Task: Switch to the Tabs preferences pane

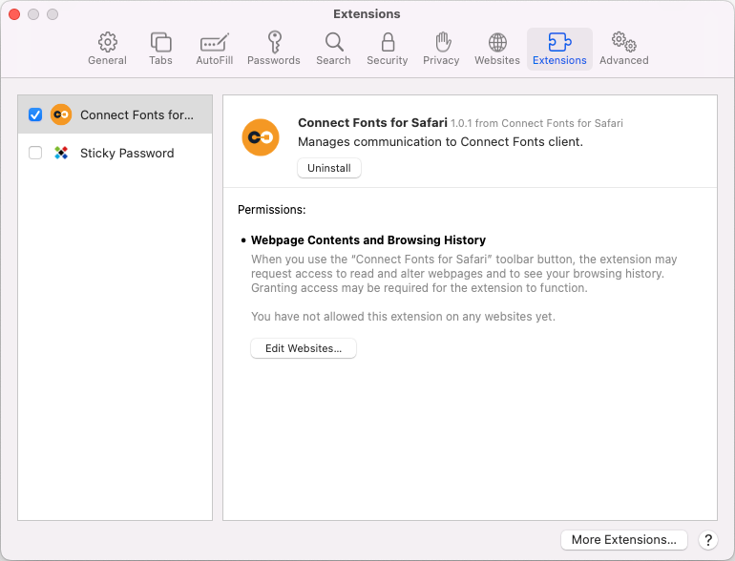Action: pyautogui.click(x=160, y=49)
